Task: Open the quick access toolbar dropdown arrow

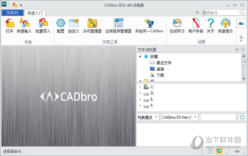Action: point(21,5)
